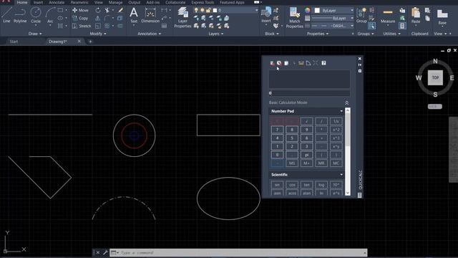This screenshot has width=458, height=258.
Task: Open the Home ribbon tab
Action: click(x=22, y=2)
